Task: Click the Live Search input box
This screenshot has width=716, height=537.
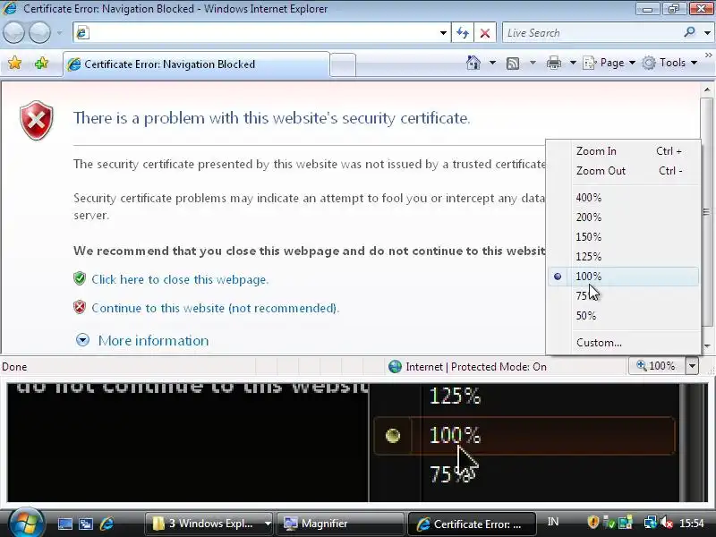Action: click(592, 33)
